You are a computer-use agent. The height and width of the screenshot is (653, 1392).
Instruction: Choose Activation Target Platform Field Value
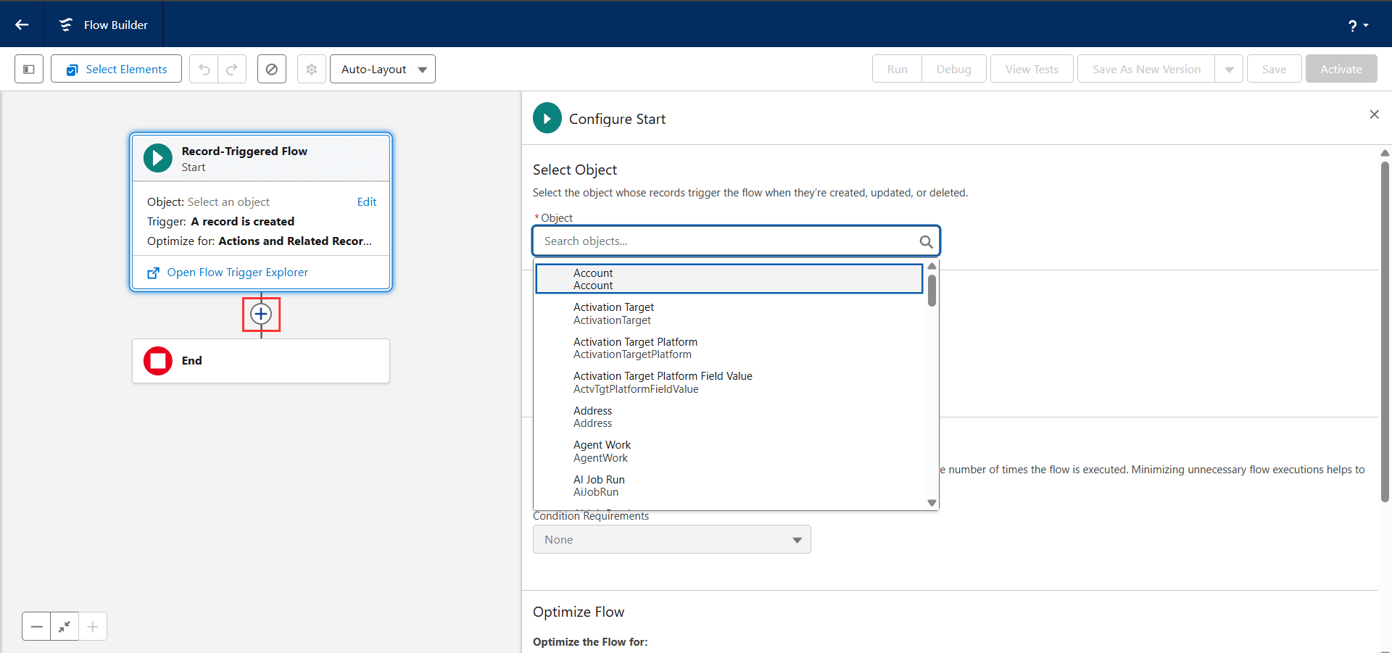coord(729,383)
